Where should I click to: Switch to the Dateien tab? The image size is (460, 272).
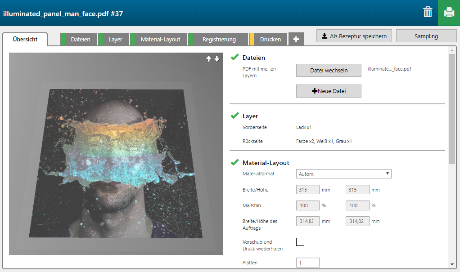point(80,40)
